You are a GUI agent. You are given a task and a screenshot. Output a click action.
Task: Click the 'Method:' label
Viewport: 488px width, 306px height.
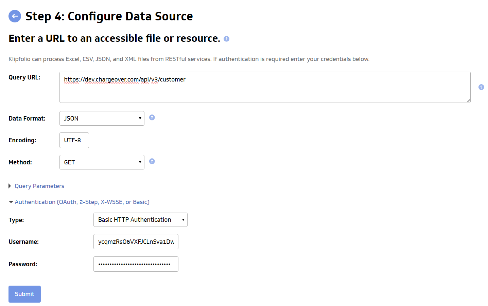20,162
